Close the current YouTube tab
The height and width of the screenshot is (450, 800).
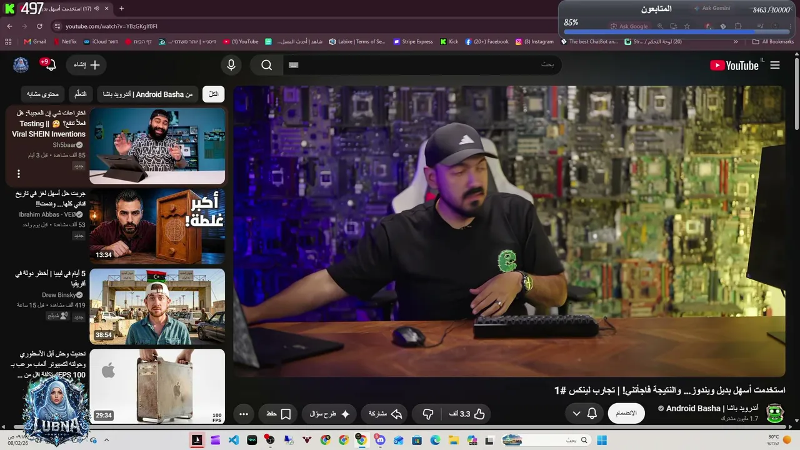(106, 9)
